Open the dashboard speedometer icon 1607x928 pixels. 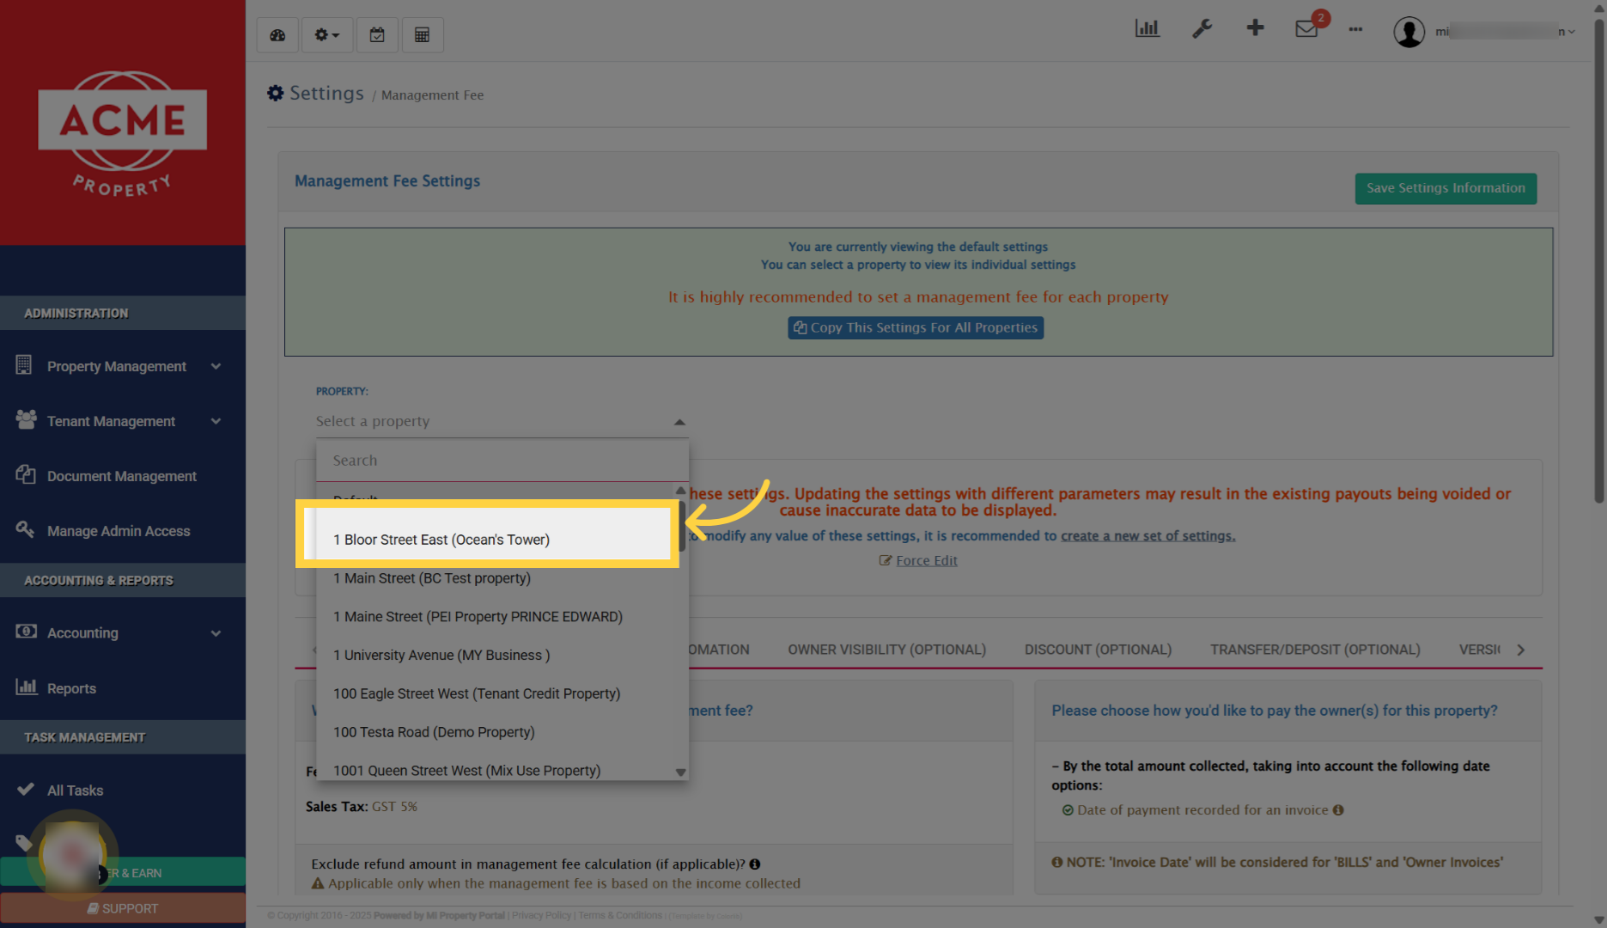point(277,35)
